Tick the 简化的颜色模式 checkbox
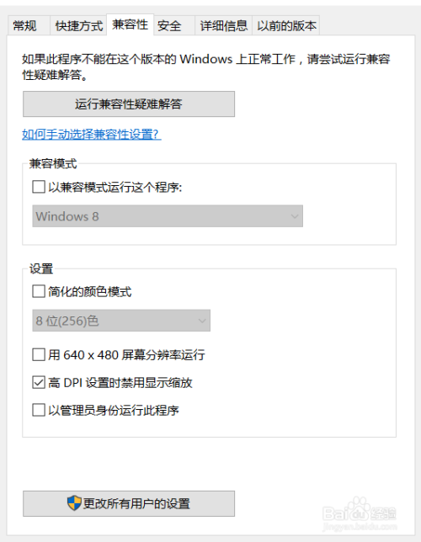The width and height of the screenshot is (421, 542). pyautogui.click(x=39, y=291)
